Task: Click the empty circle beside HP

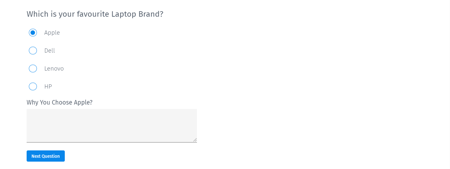Action: tap(33, 87)
